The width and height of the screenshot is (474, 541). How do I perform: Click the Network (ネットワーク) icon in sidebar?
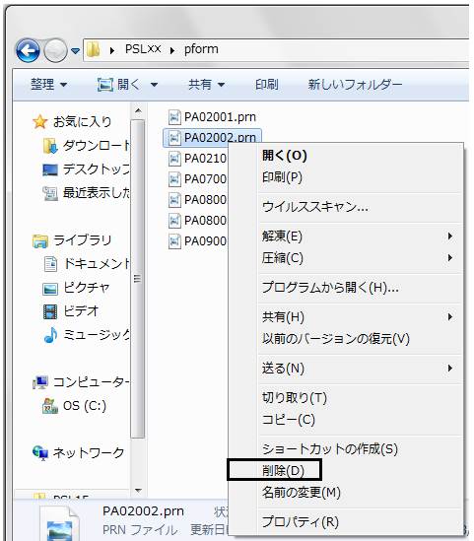pos(40,452)
